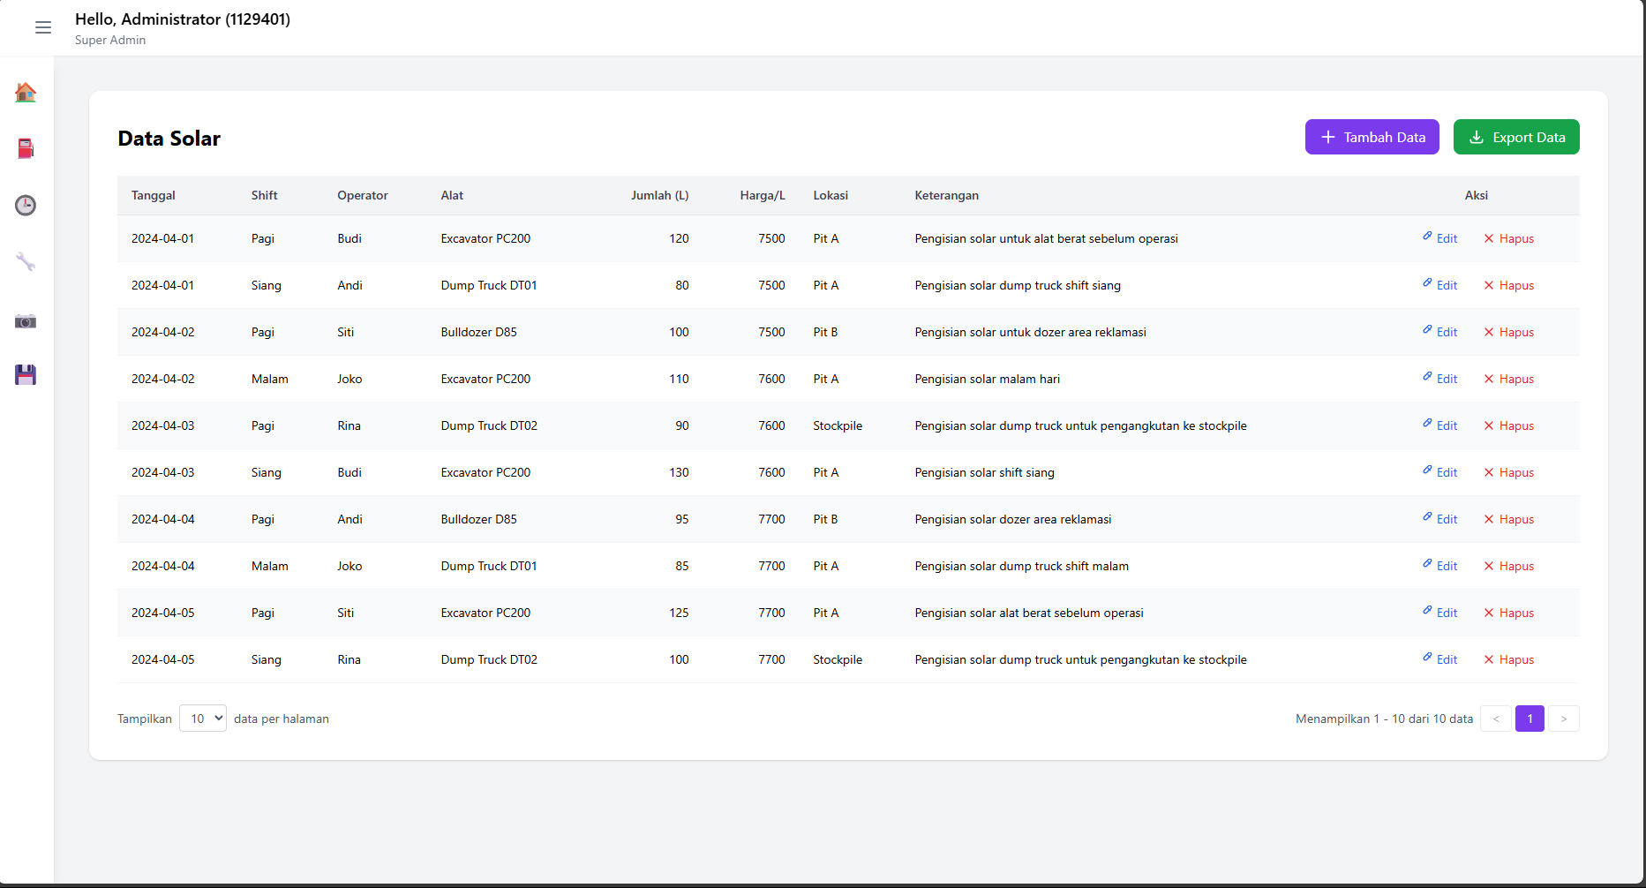Screen dimensions: 1646x888
Task: Edit the last row by Rina
Action: pyautogui.click(x=1439, y=659)
